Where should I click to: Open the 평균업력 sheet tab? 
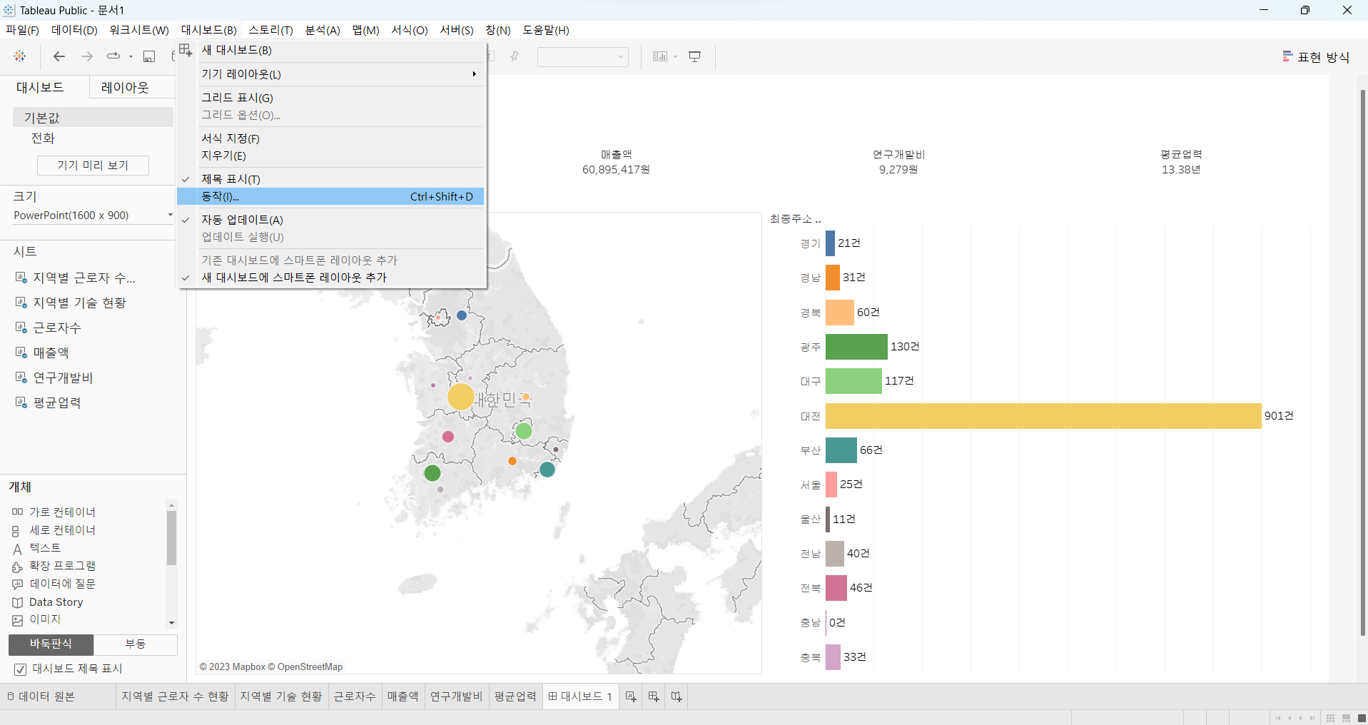[x=515, y=696]
